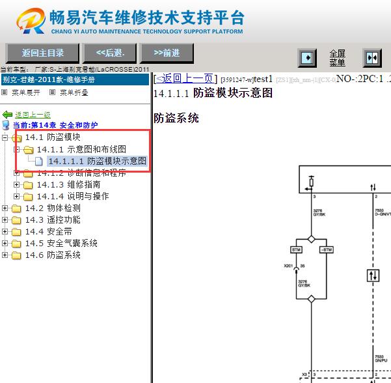The height and width of the screenshot is (383, 391).
Task: Follow the 返回上一页 link
Action: pyautogui.click(x=185, y=79)
